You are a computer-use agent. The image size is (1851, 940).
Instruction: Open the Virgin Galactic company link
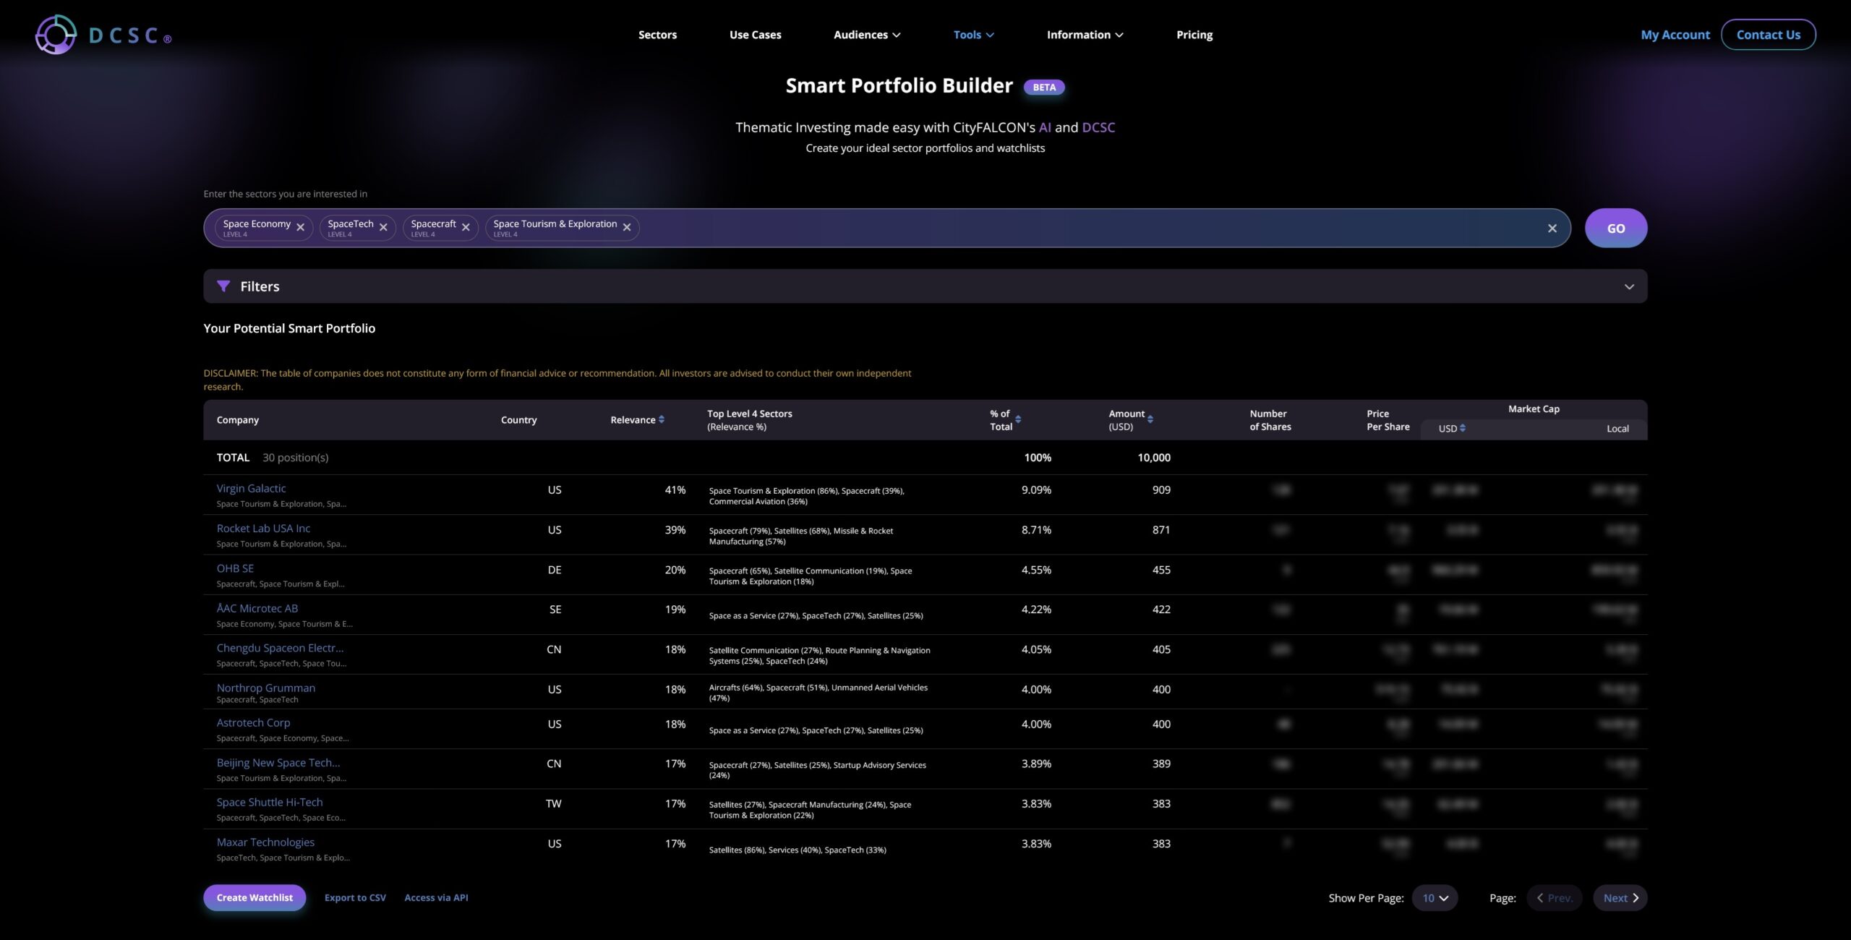pos(251,489)
